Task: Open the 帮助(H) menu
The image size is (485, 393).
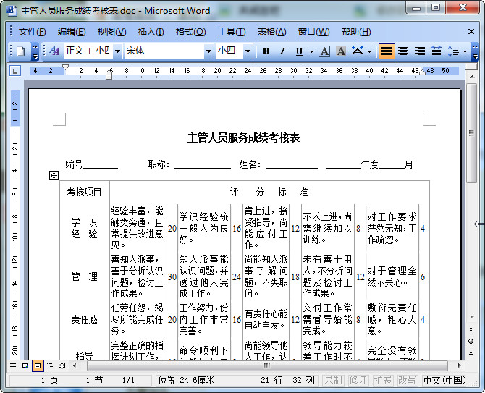Action: 356,32
